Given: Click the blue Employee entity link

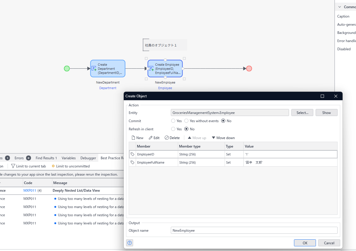Looking at the screenshot, I should click(165, 88).
